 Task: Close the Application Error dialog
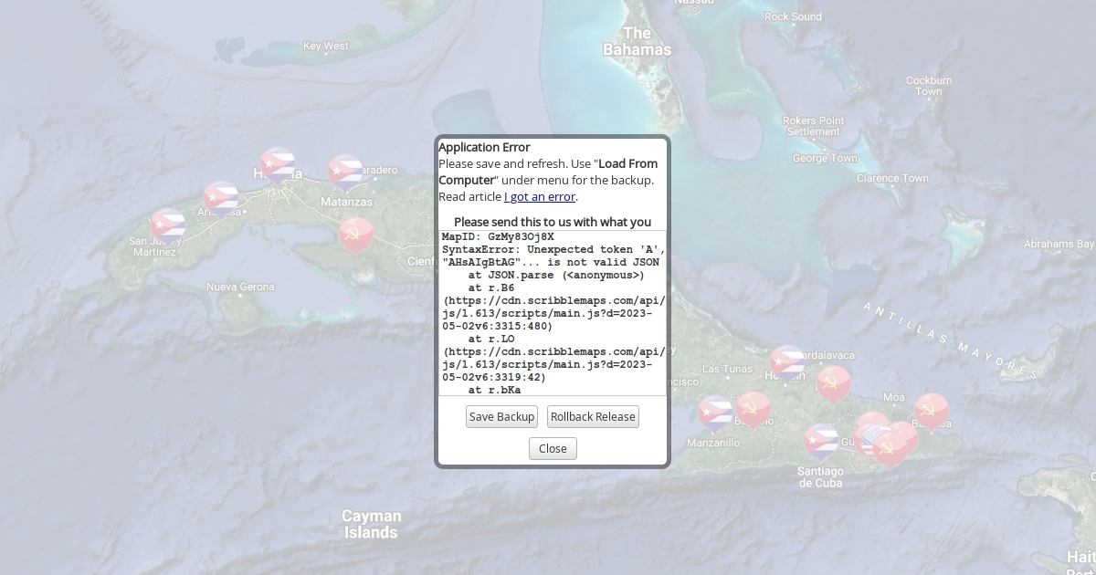553,448
